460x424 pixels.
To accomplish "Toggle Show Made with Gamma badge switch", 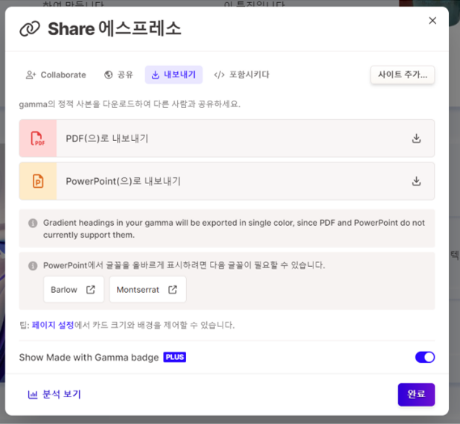I will point(425,358).
